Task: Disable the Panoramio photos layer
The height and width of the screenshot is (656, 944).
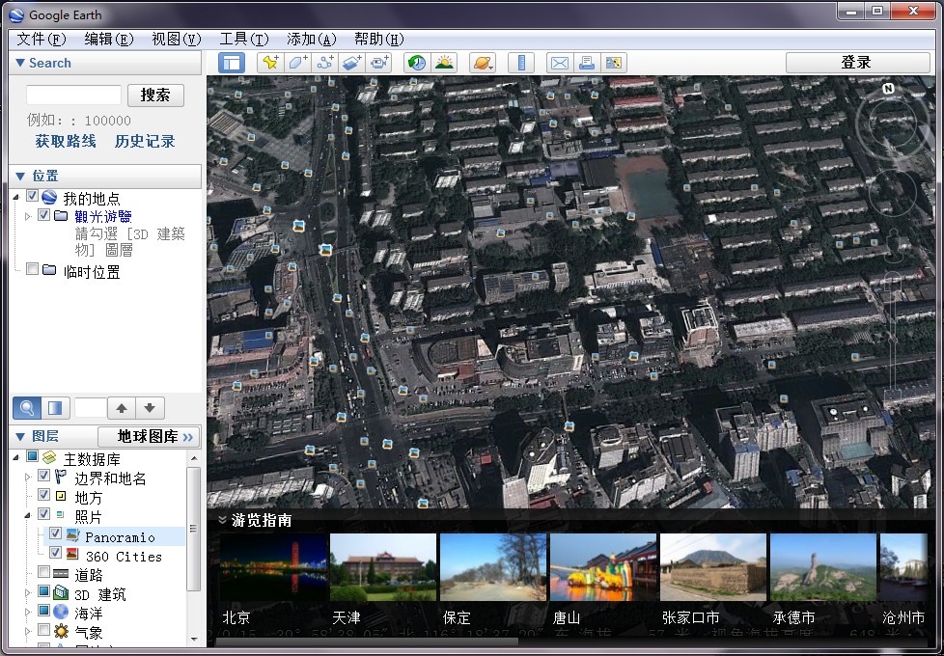Action: (x=56, y=535)
